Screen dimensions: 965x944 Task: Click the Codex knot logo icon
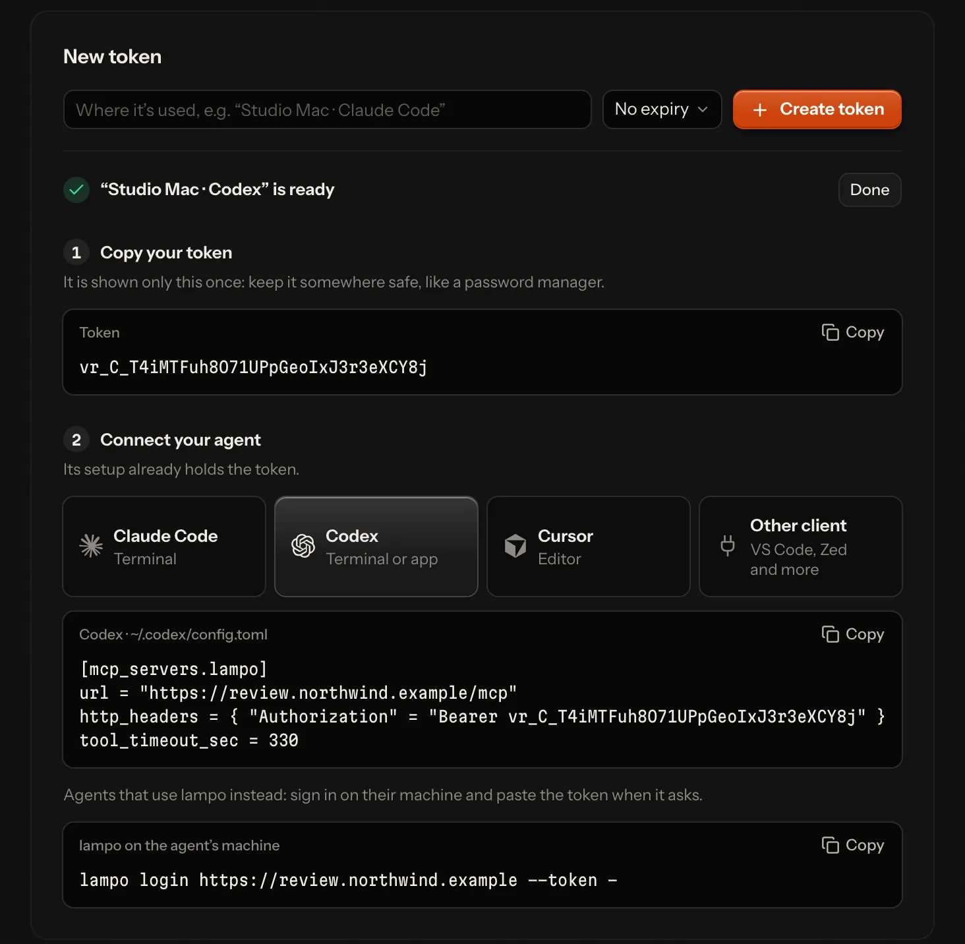tap(303, 546)
